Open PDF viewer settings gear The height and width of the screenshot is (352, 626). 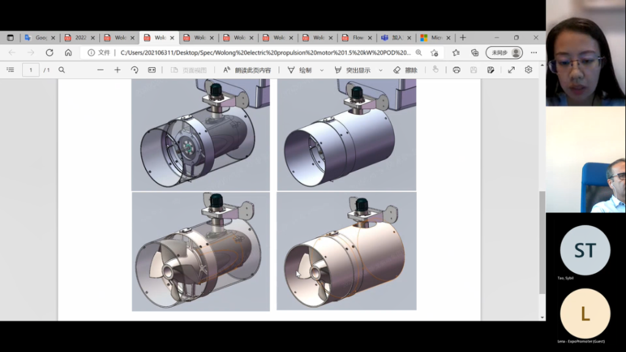[x=528, y=70]
